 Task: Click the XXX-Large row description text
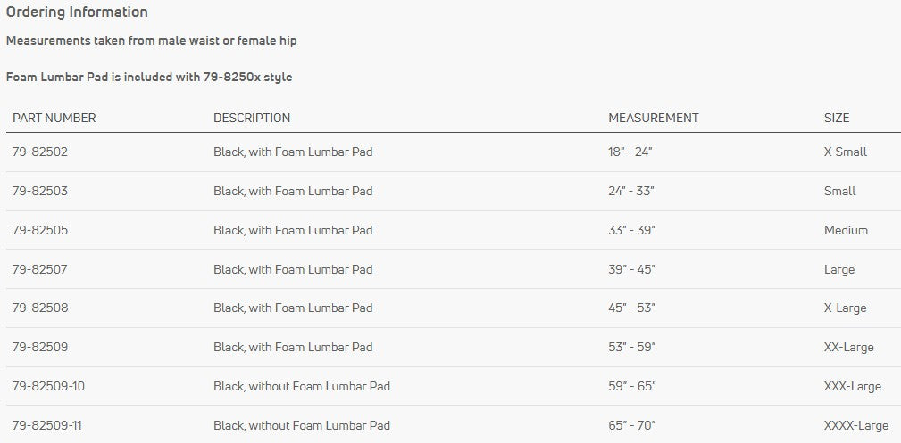pyautogui.click(x=302, y=386)
